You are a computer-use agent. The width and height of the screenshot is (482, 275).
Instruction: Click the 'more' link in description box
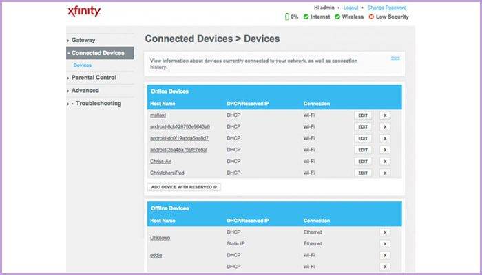[395, 58]
